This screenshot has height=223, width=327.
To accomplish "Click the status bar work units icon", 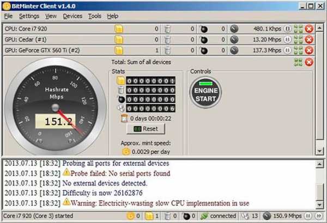I will point(245,216).
